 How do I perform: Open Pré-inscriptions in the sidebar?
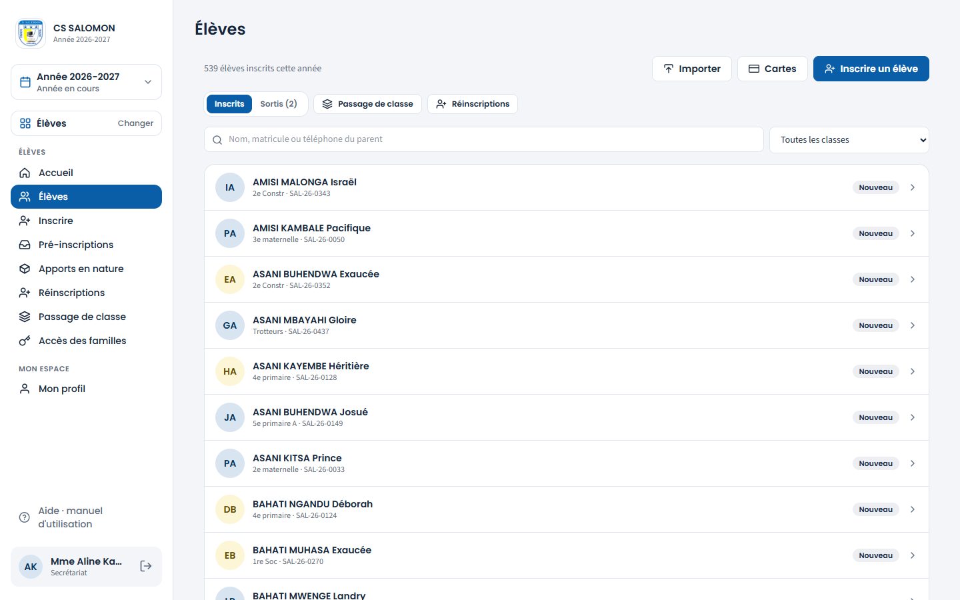click(86, 245)
